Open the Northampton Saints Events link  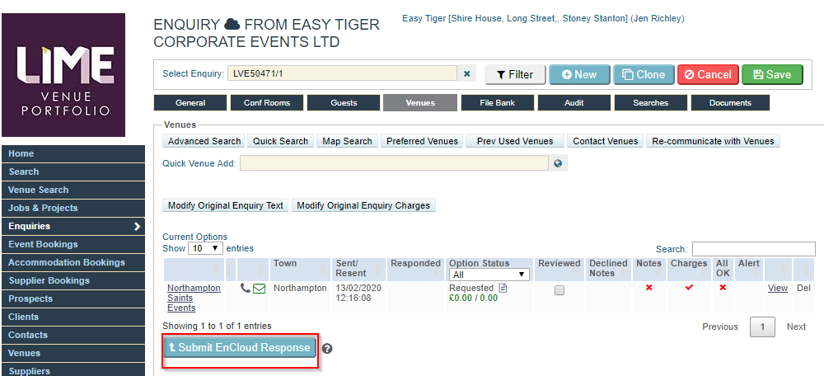click(x=194, y=298)
